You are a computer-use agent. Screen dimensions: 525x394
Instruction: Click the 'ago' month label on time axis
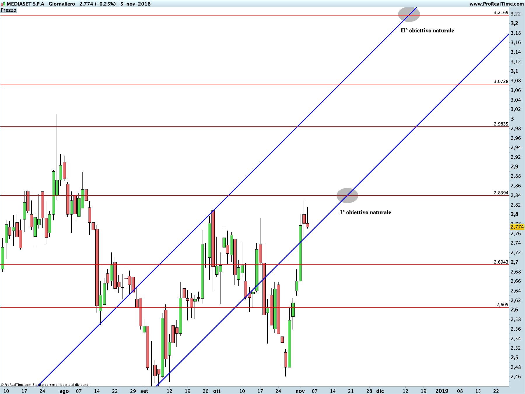coord(64,391)
